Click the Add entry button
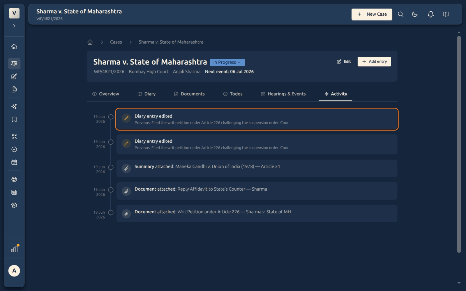 (374, 62)
